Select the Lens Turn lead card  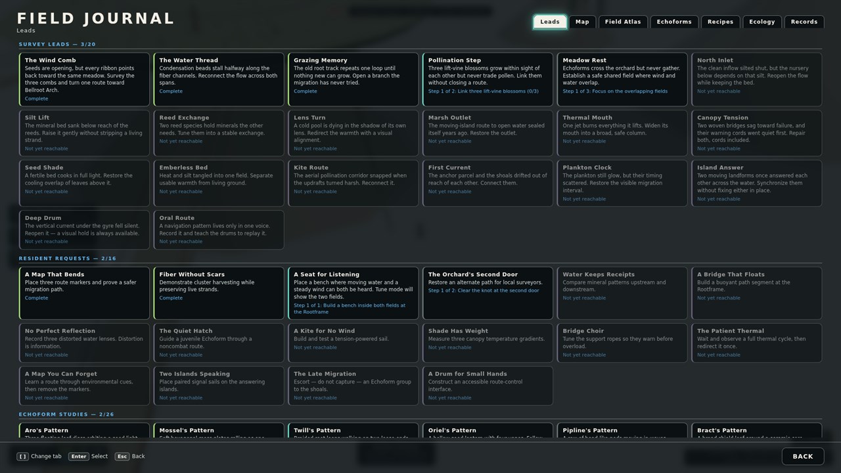353,133
